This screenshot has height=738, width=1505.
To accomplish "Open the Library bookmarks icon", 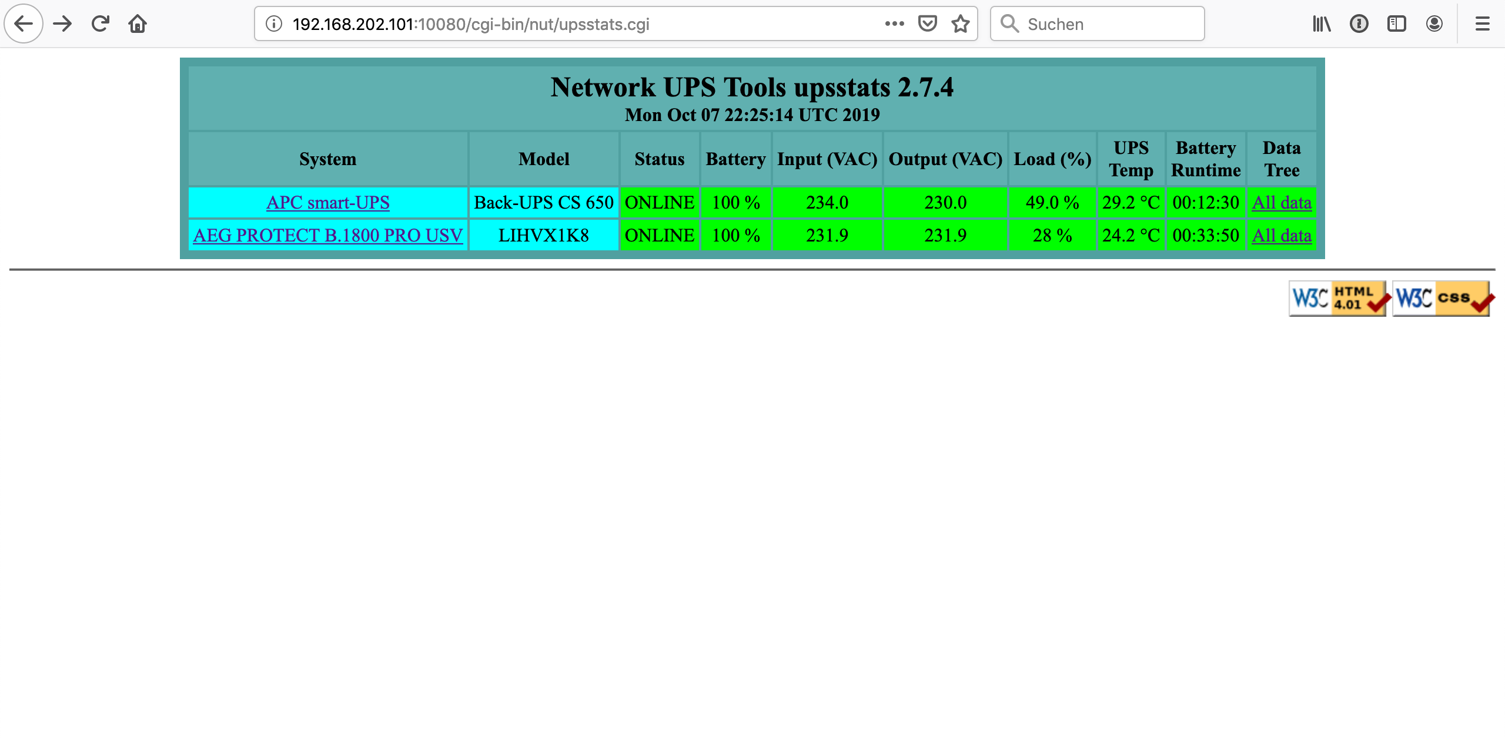I will [x=1322, y=24].
